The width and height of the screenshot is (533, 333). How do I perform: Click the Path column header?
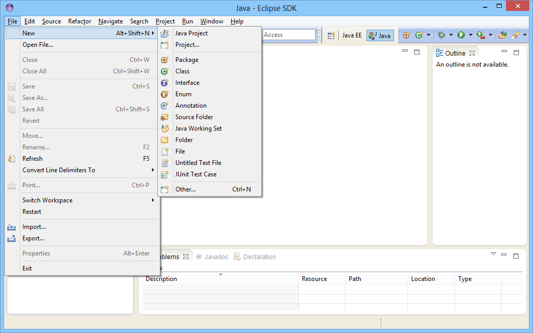pyautogui.click(x=377, y=279)
